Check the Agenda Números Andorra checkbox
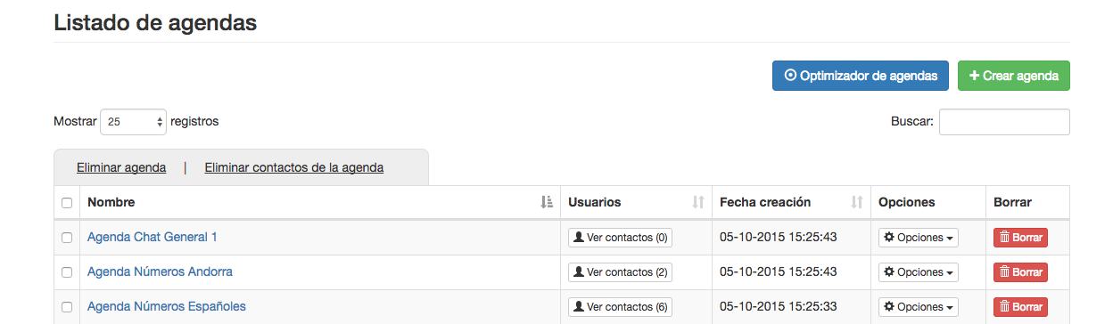1113x324 pixels. tap(67, 272)
